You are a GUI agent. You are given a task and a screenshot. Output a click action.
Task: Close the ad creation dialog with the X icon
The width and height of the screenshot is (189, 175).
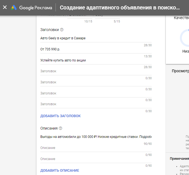tap(5, 7)
